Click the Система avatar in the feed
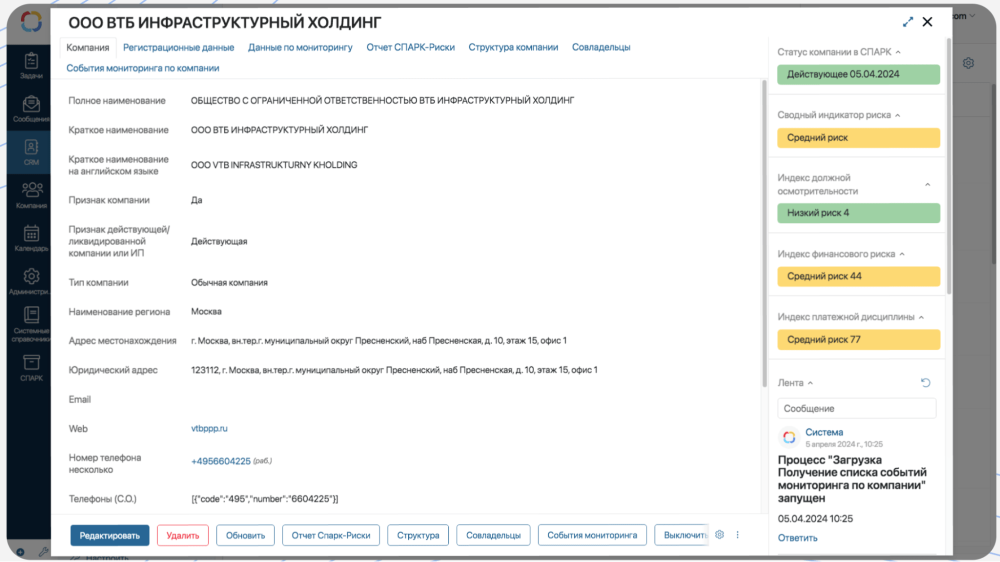This screenshot has height=562, width=1000. click(789, 437)
